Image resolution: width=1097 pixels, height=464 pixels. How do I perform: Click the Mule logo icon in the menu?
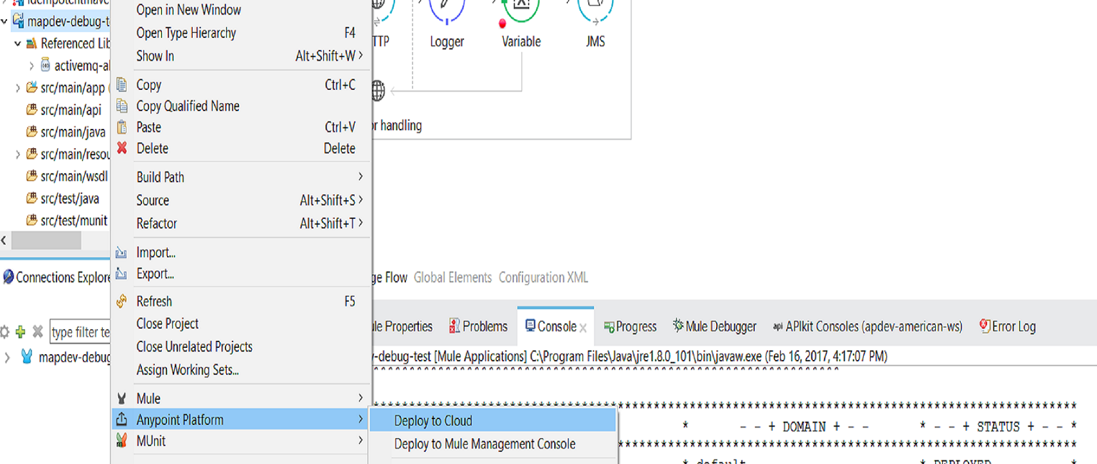121,399
